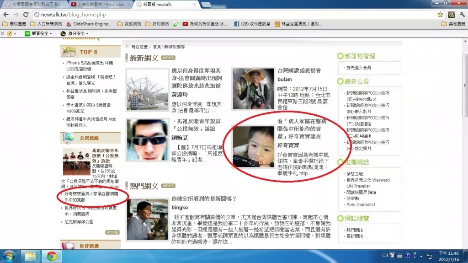This screenshot has width=468, height=263.
Task: Open the 公民連線 press conference photo
Action: coord(76,161)
